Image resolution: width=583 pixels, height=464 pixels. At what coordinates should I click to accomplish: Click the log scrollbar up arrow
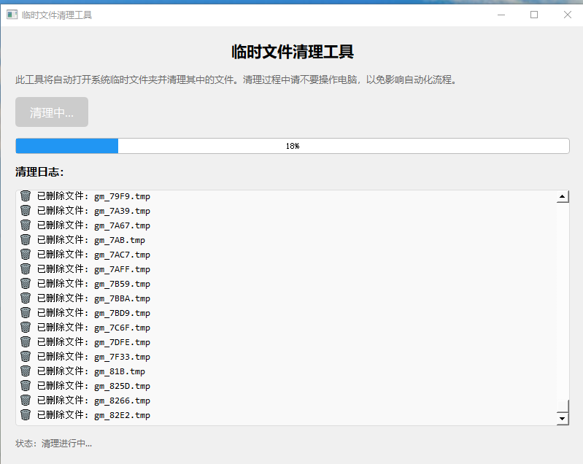coord(562,196)
